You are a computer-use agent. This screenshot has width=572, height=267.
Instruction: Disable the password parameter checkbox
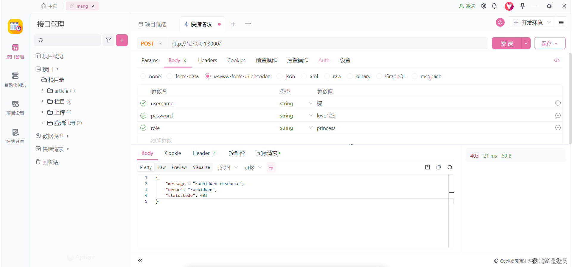tap(143, 116)
